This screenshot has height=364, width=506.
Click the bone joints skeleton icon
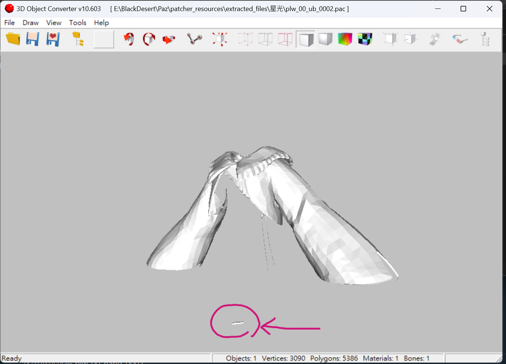coord(195,39)
